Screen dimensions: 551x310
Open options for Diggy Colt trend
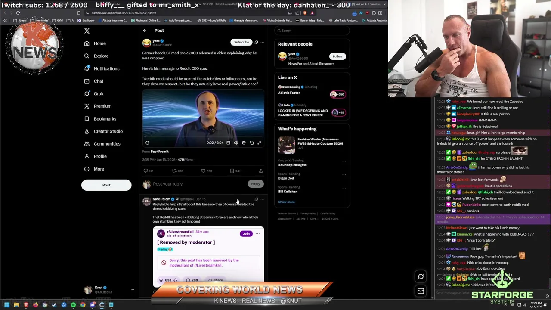tap(344, 175)
